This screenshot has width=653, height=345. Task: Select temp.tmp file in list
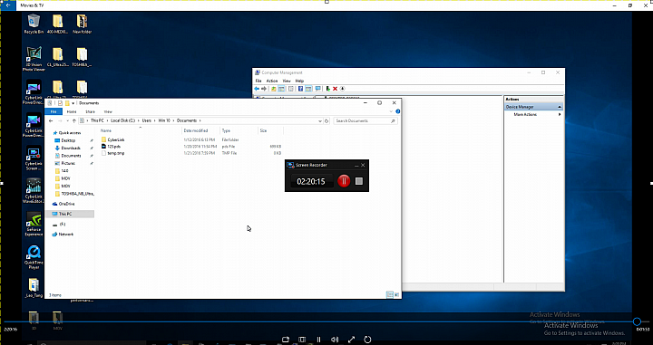116,153
